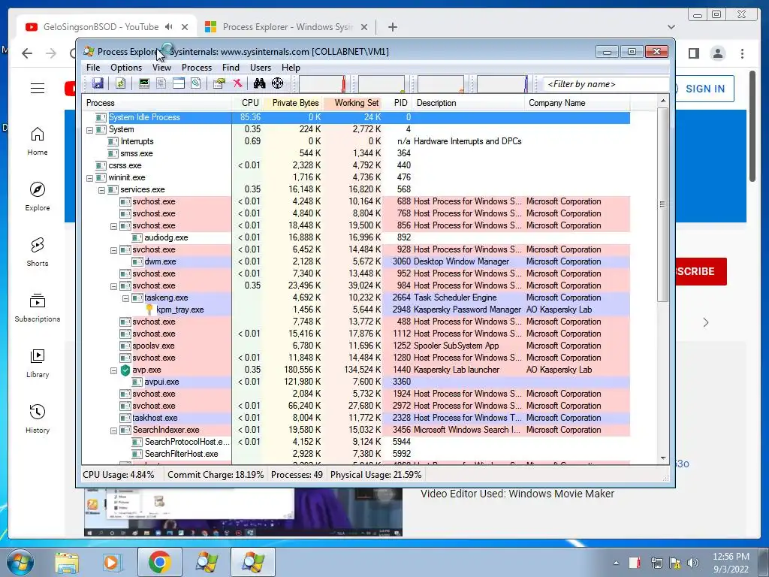Open the Help menu
Screen dimensions: 769x577
291,68
